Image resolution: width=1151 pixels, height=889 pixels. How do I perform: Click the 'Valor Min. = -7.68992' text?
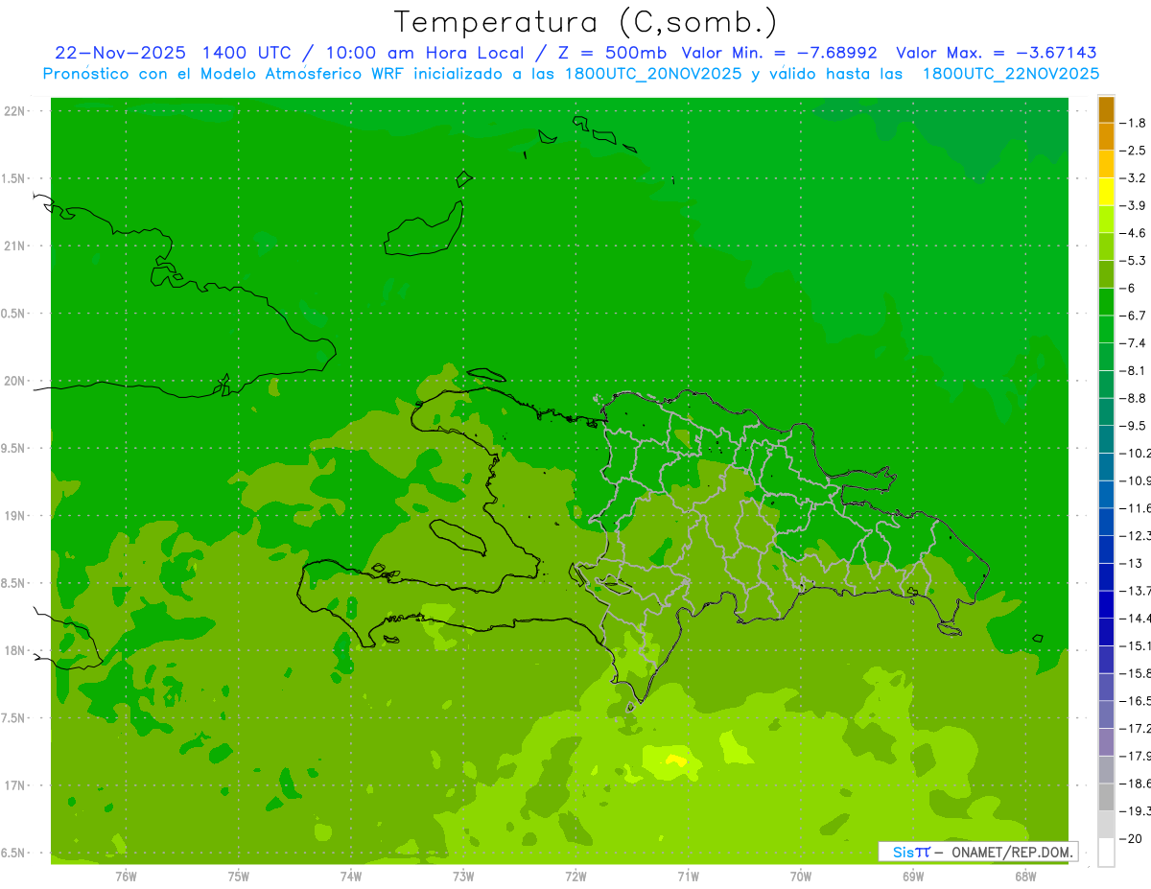tap(778, 53)
